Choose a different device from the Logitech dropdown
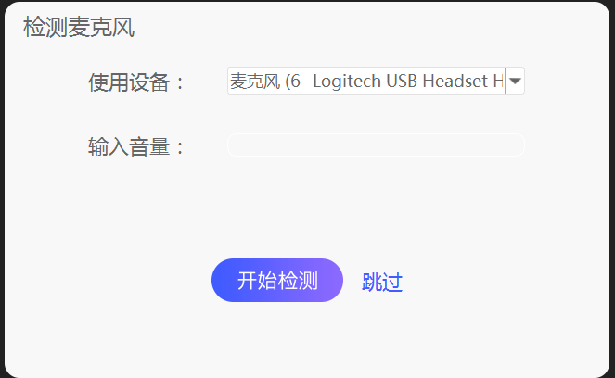 click(x=376, y=81)
